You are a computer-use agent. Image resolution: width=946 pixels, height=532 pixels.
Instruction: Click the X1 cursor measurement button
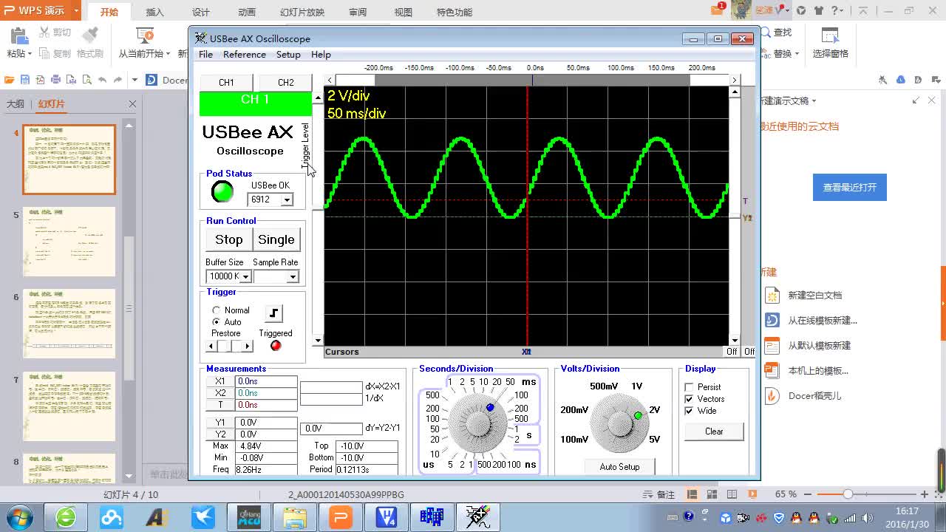(220, 381)
